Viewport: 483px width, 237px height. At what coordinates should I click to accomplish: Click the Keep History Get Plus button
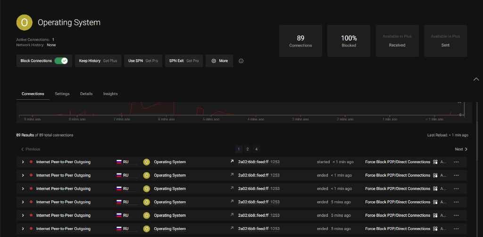click(x=98, y=61)
